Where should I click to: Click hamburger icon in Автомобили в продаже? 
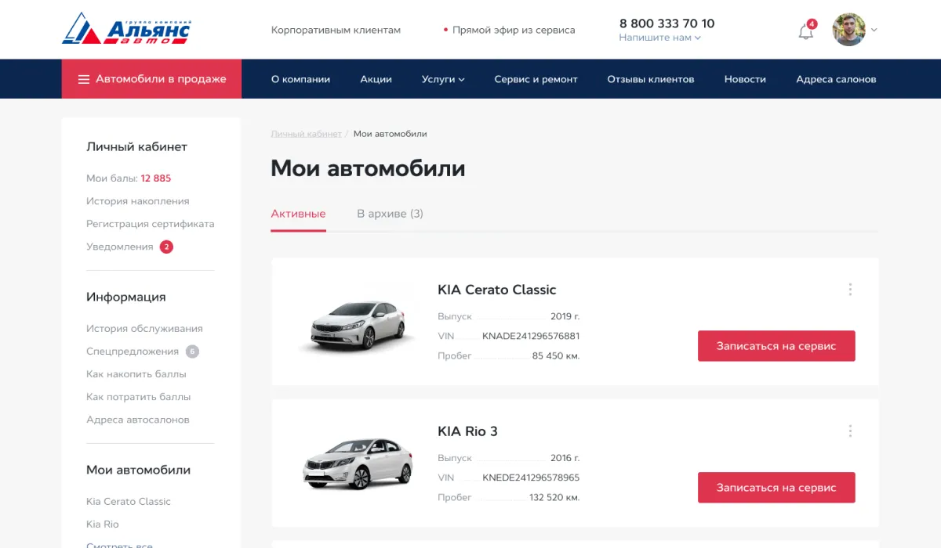click(x=83, y=79)
